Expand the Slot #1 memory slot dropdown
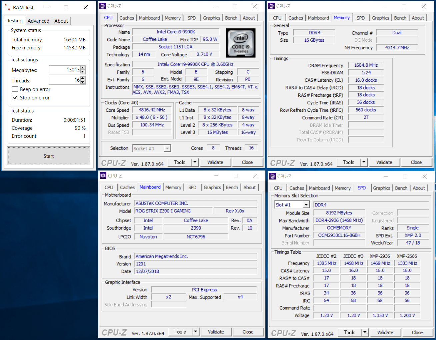This screenshot has width=436, height=340. 306,205
